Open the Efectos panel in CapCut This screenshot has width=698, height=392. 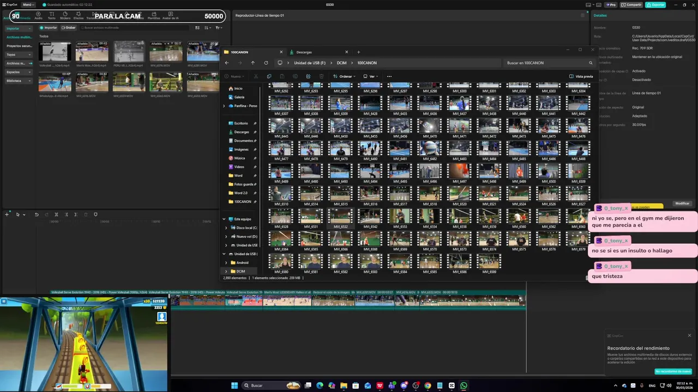point(79,15)
